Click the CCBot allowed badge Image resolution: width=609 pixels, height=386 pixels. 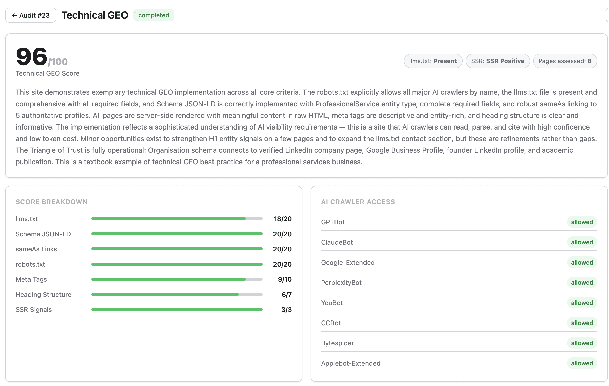click(x=582, y=323)
